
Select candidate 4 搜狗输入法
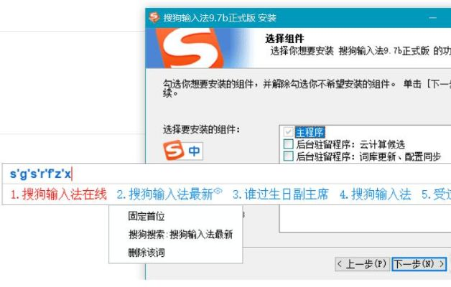click(376, 194)
